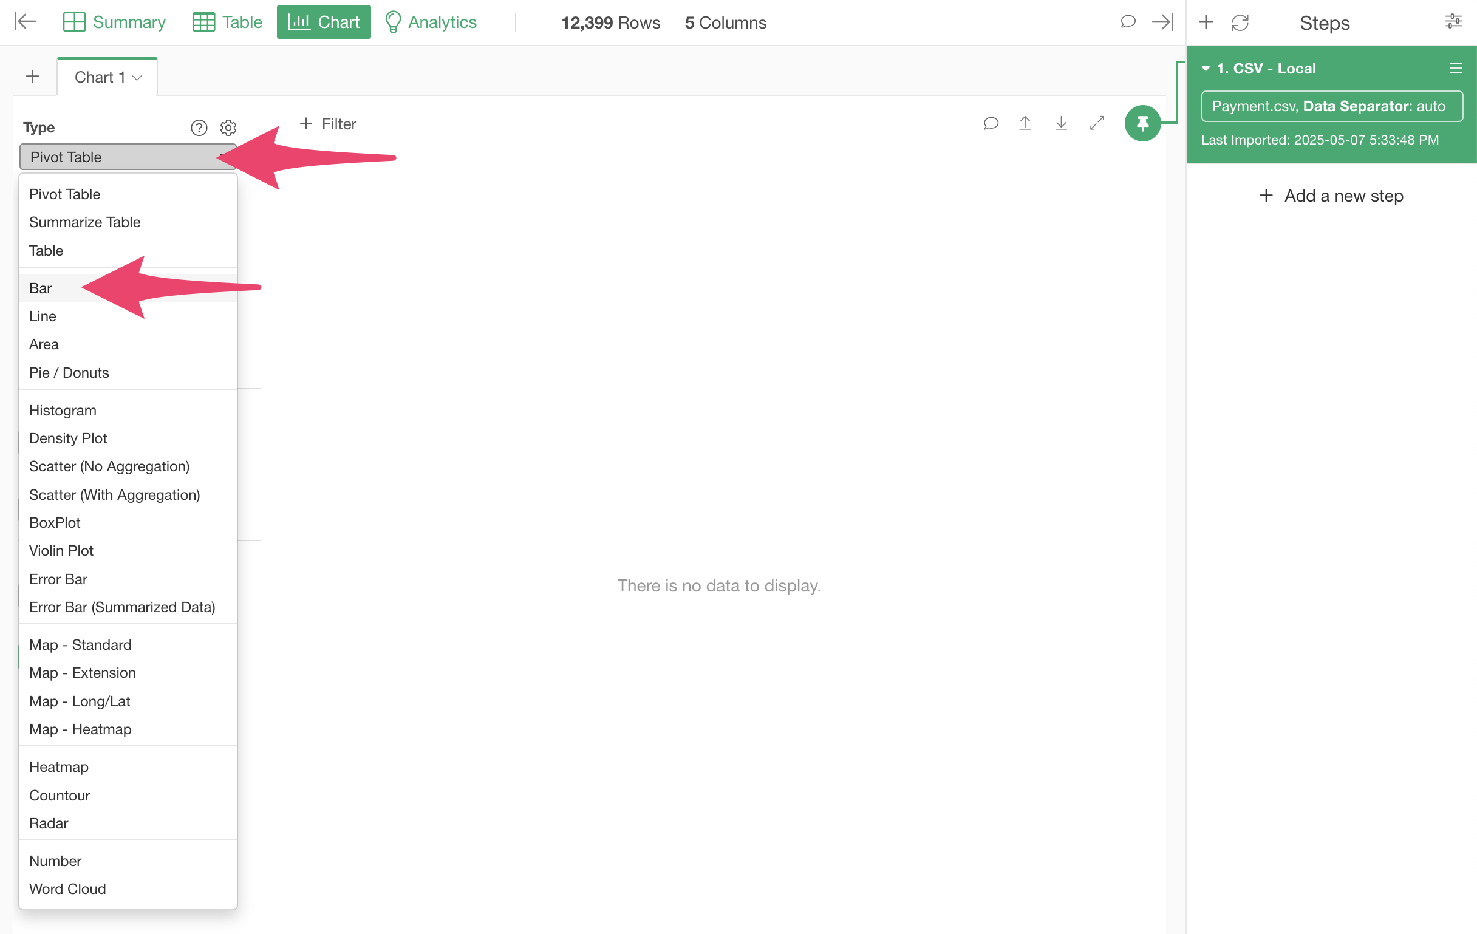Add a new chart tab with the plus icon
The width and height of the screenshot is (1477, 934).
[x=33, y=77]
